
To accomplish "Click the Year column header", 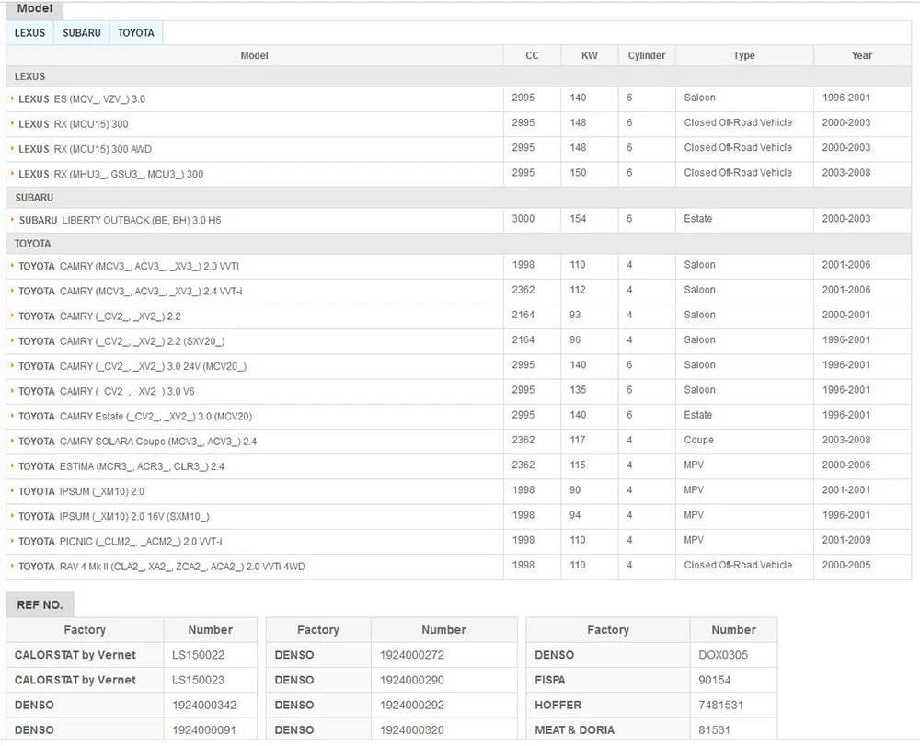I will [862, 56].
